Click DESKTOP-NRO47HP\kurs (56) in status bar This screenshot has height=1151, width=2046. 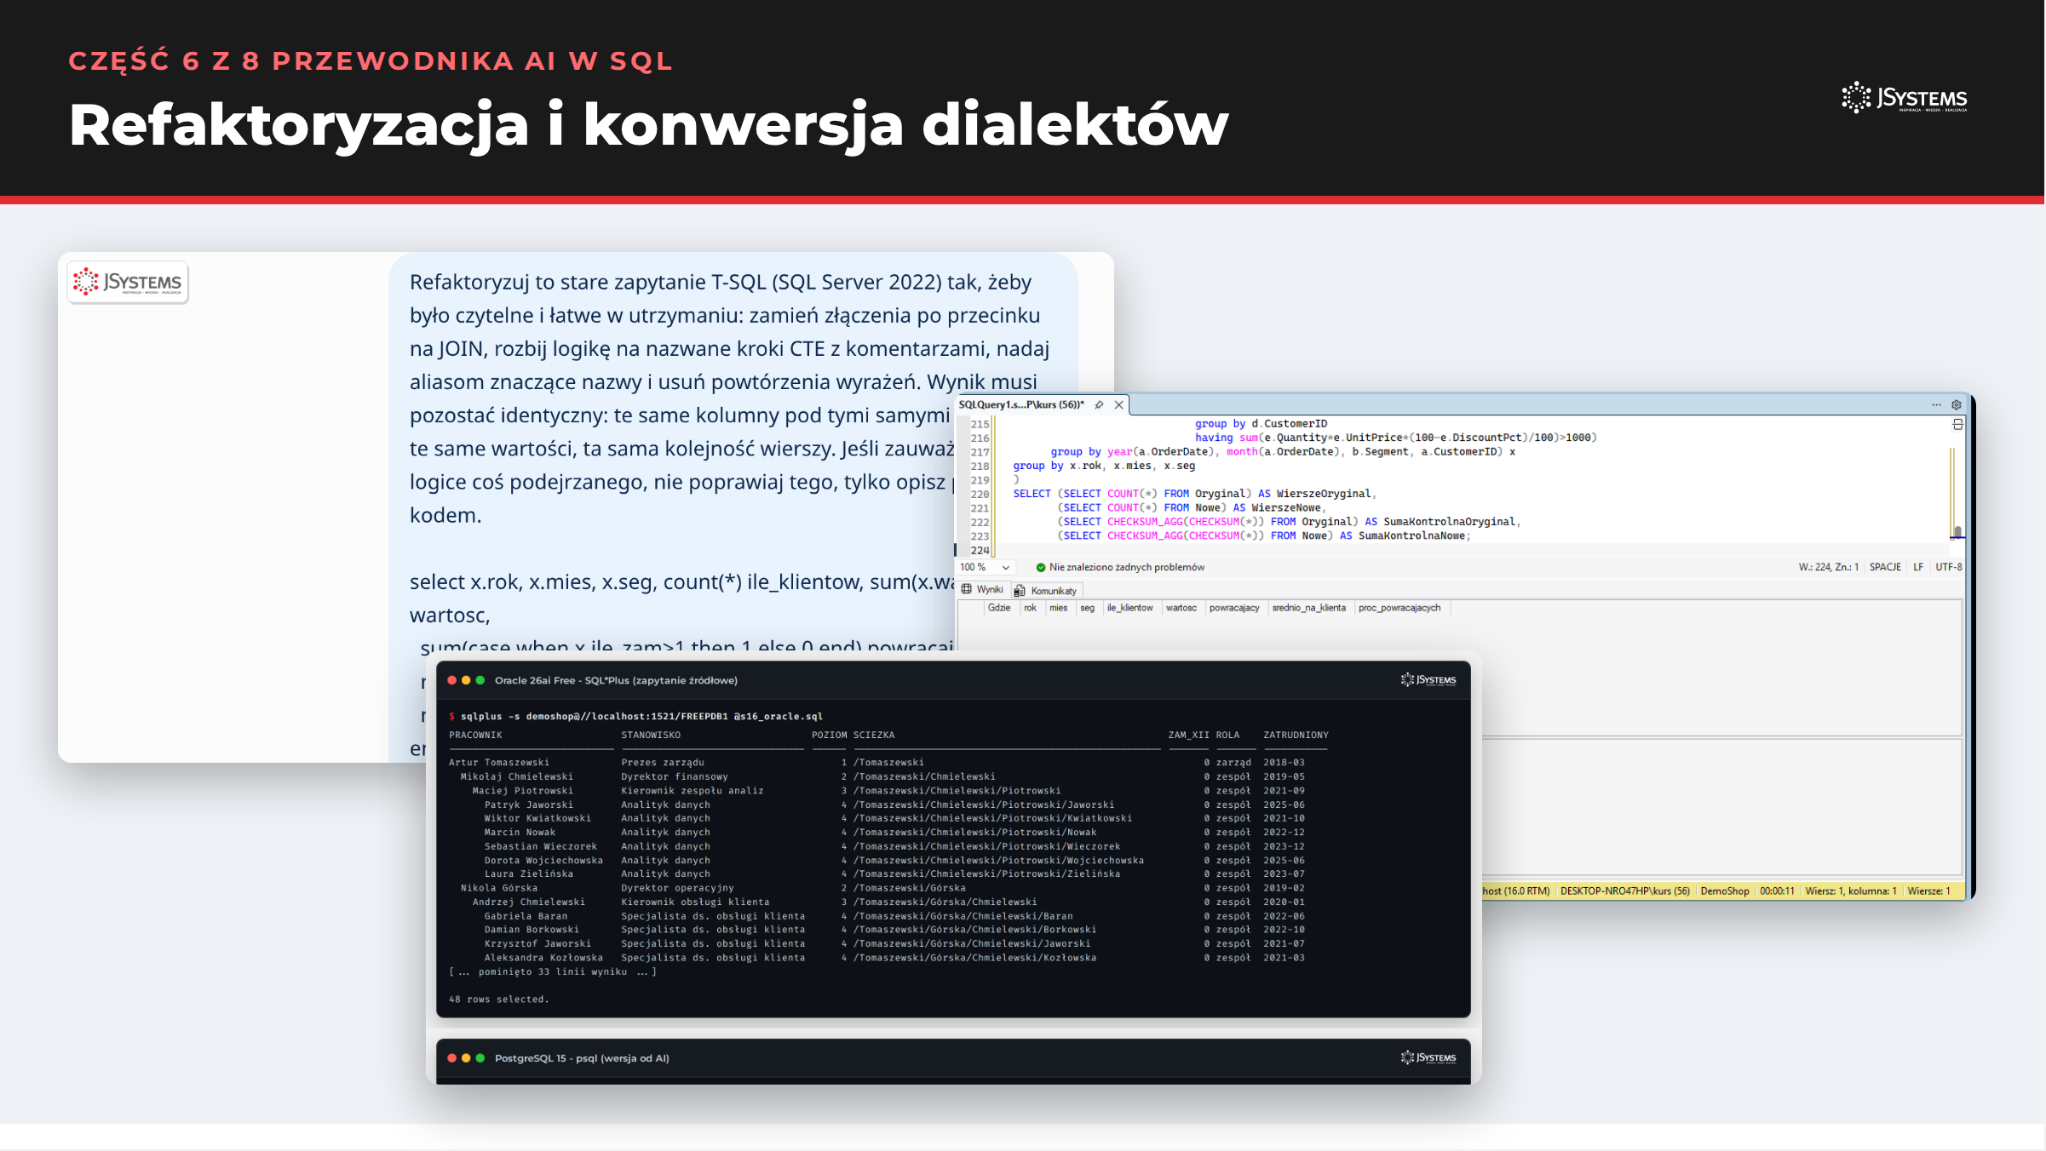click(x=1624, y=891)
